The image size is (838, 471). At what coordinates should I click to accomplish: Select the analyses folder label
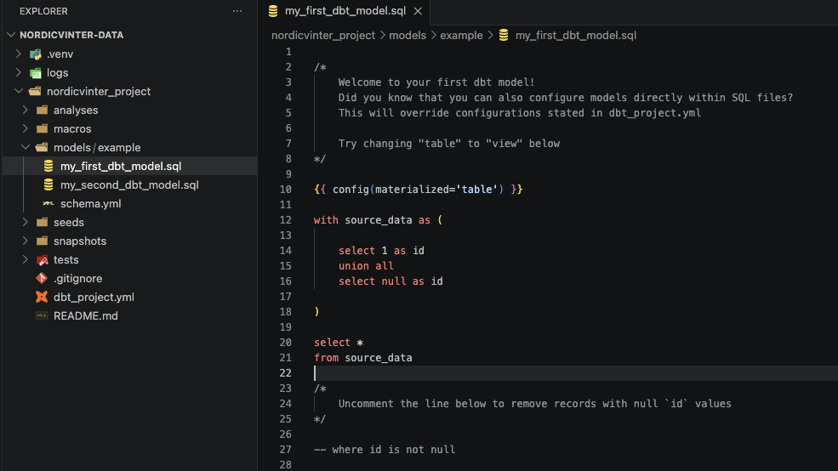pos(76,110)
